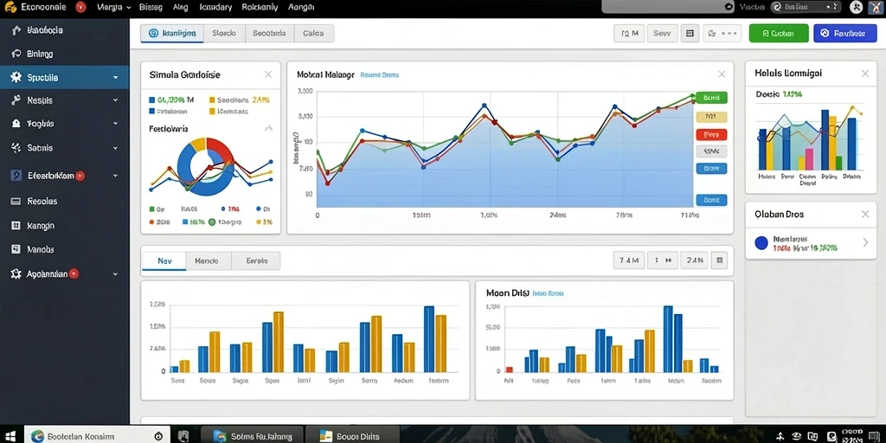Click the blue button in the top toolbar

pyautogui.click(x=844, y=34)
